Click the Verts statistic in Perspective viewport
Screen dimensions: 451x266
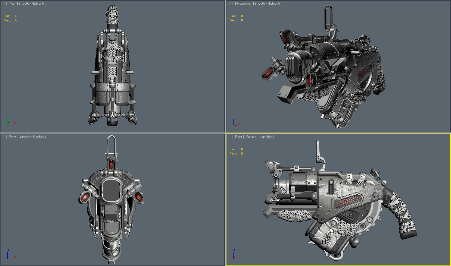pyautogui.click(x=237, y=20)
